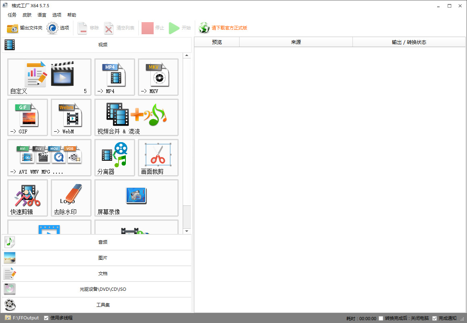467x323 pixels.
Task: Open the 视频合并 & 混流 tool
Action: (136, 117)
